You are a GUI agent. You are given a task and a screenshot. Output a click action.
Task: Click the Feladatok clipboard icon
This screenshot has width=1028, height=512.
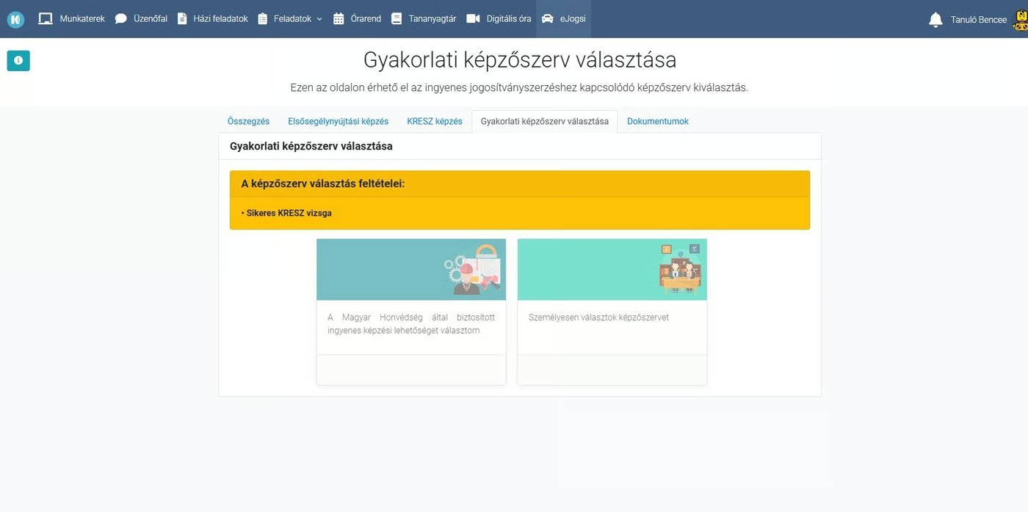pyautogui.click(x=263, y=19)
